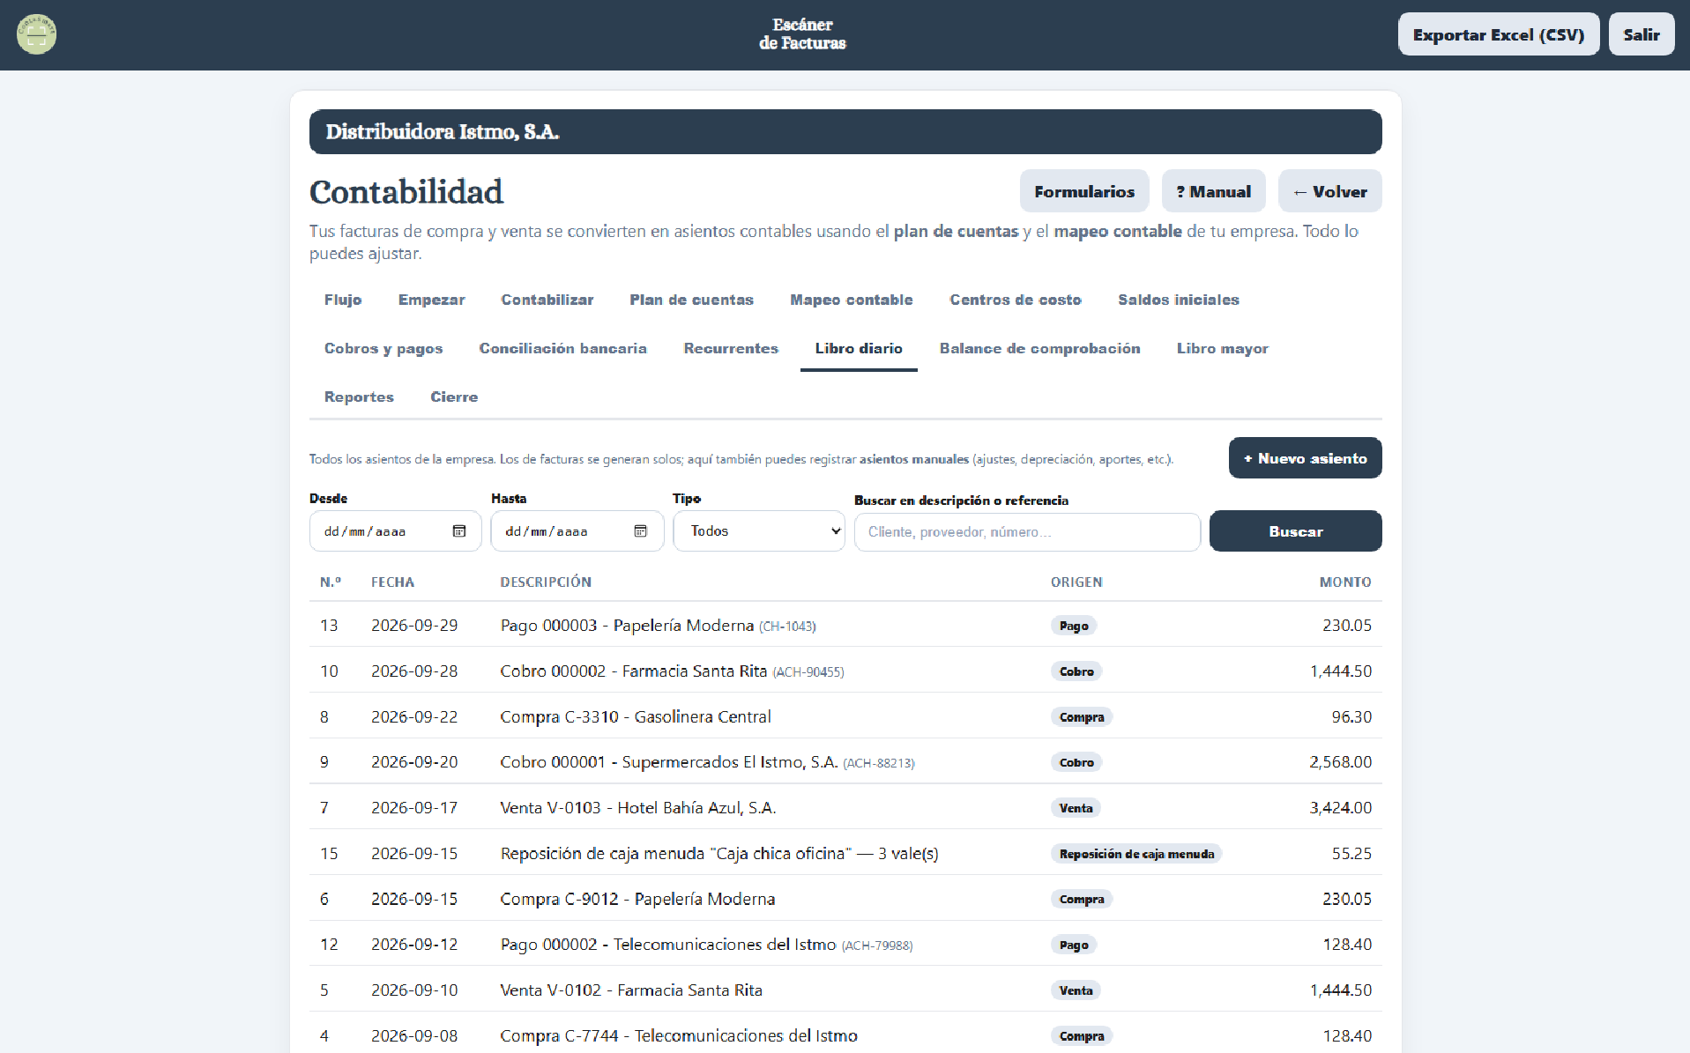Create entry with Nuevo asiento button
The height and width of the screenshot is (1053, 1690).
pos(1305,458)
